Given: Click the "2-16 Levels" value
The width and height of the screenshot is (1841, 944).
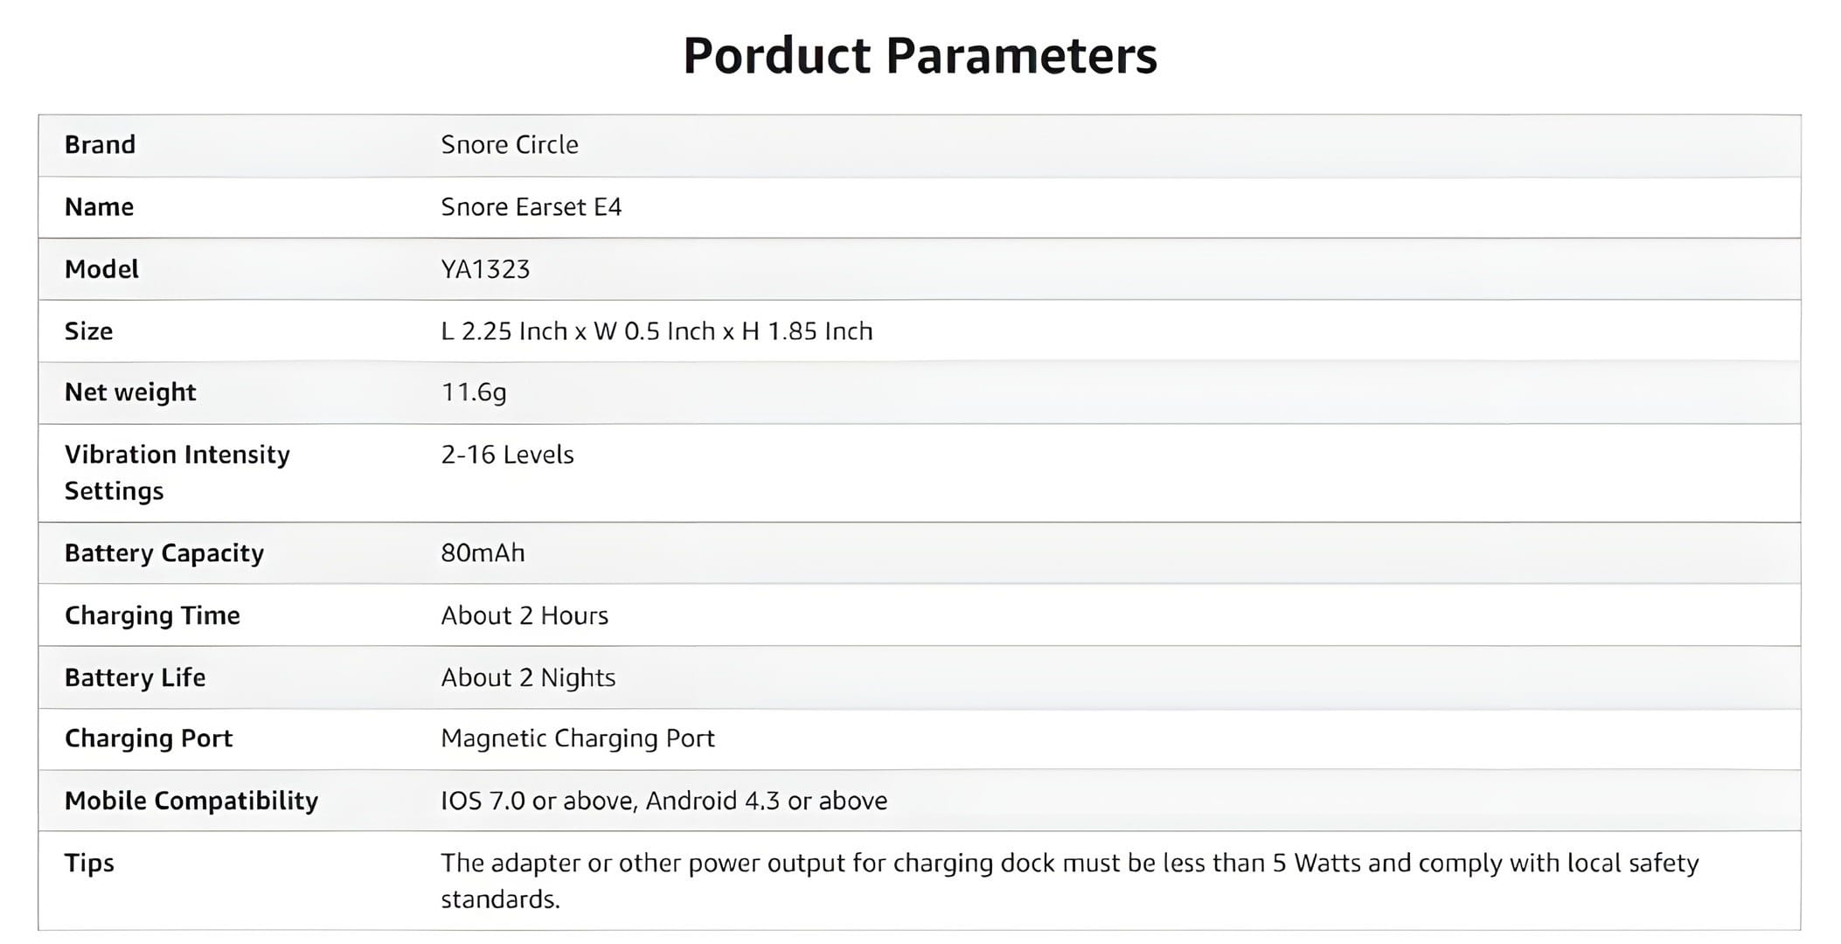Looking at the screenshot, I should tap(507, 455).
